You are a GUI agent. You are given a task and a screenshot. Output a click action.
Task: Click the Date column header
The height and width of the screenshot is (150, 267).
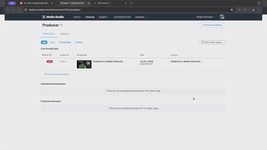(142, 55)
